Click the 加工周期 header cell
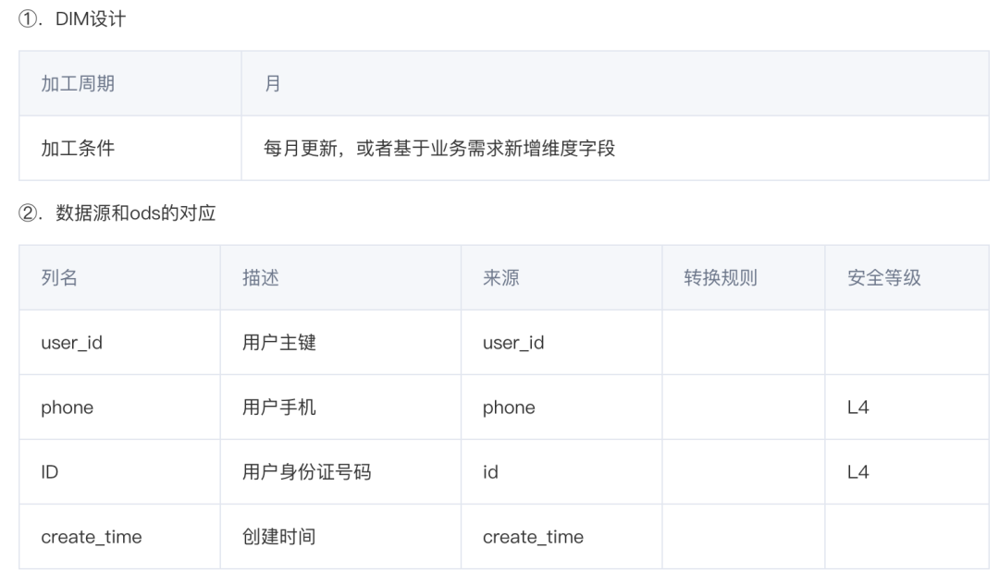Screen dimensions: 999x584 (130, 83)
